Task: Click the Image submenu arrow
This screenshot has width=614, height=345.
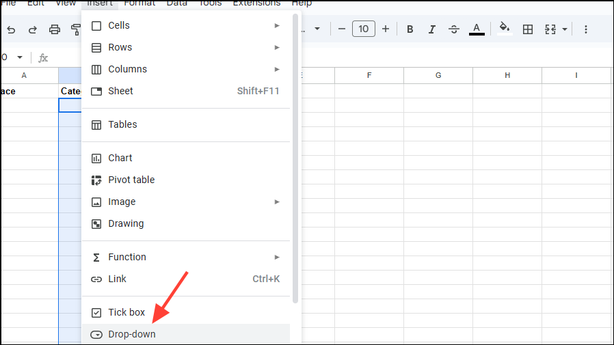Action: click(277, 202)
